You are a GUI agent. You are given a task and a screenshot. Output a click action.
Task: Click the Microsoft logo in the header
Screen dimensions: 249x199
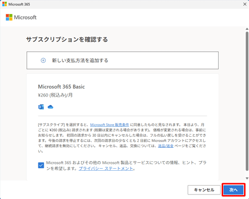click(21, 17)
